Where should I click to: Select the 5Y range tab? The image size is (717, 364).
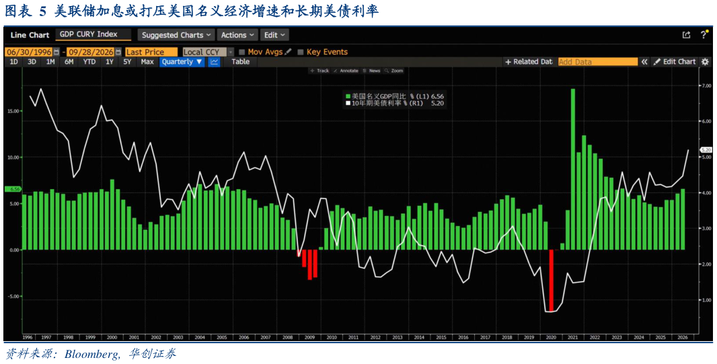coord(127,62)
